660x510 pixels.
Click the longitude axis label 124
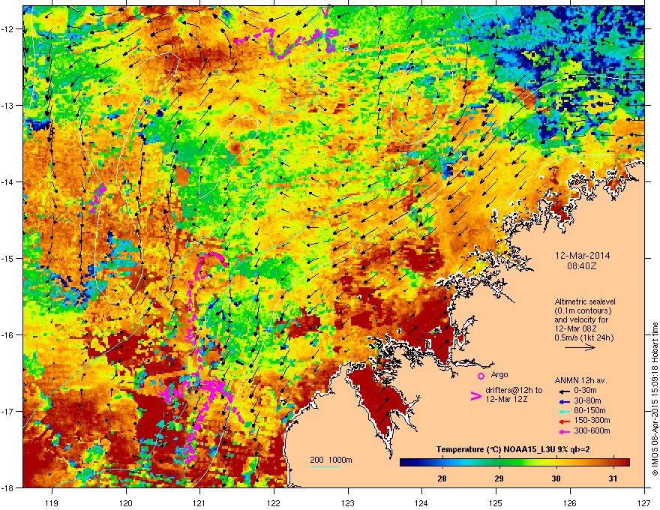pyautogui.click(x=421, y=502)
